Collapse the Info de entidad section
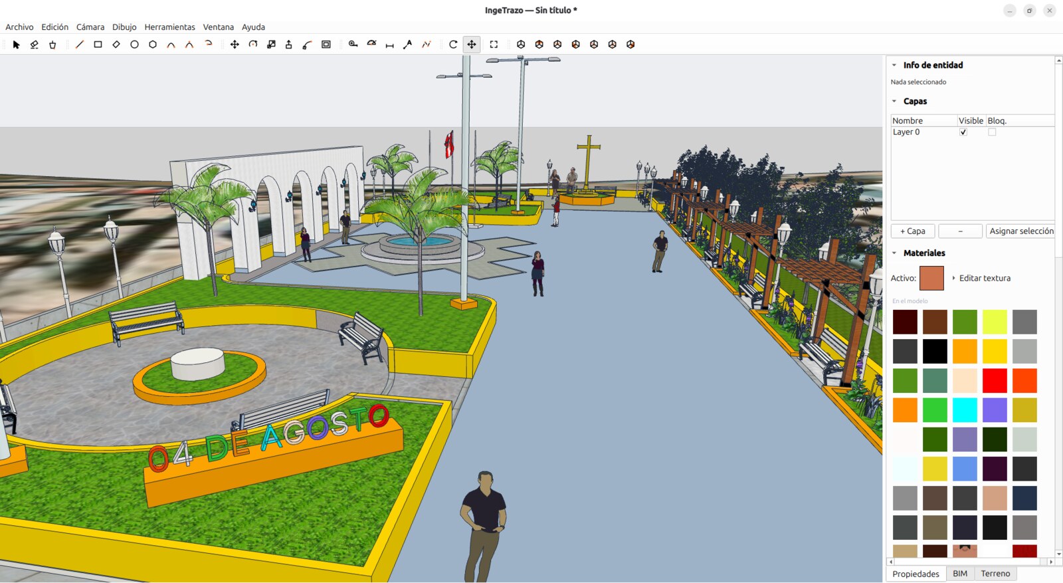 [x=894, y=65]
